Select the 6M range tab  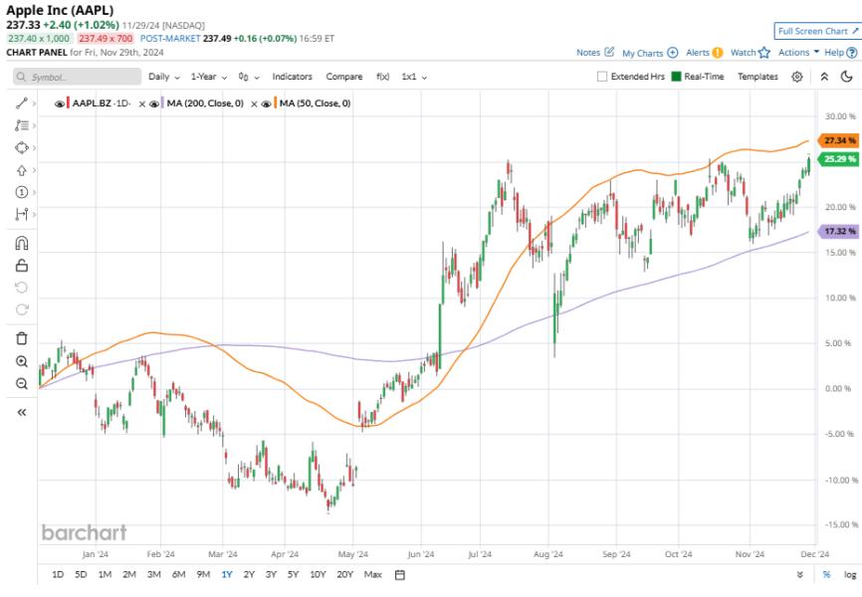pos(178,575)
